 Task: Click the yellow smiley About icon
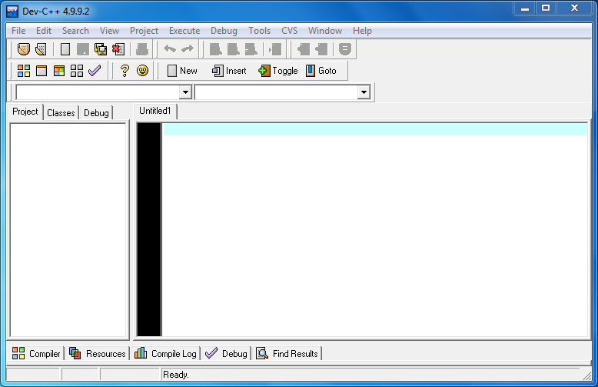coord(143,71)
